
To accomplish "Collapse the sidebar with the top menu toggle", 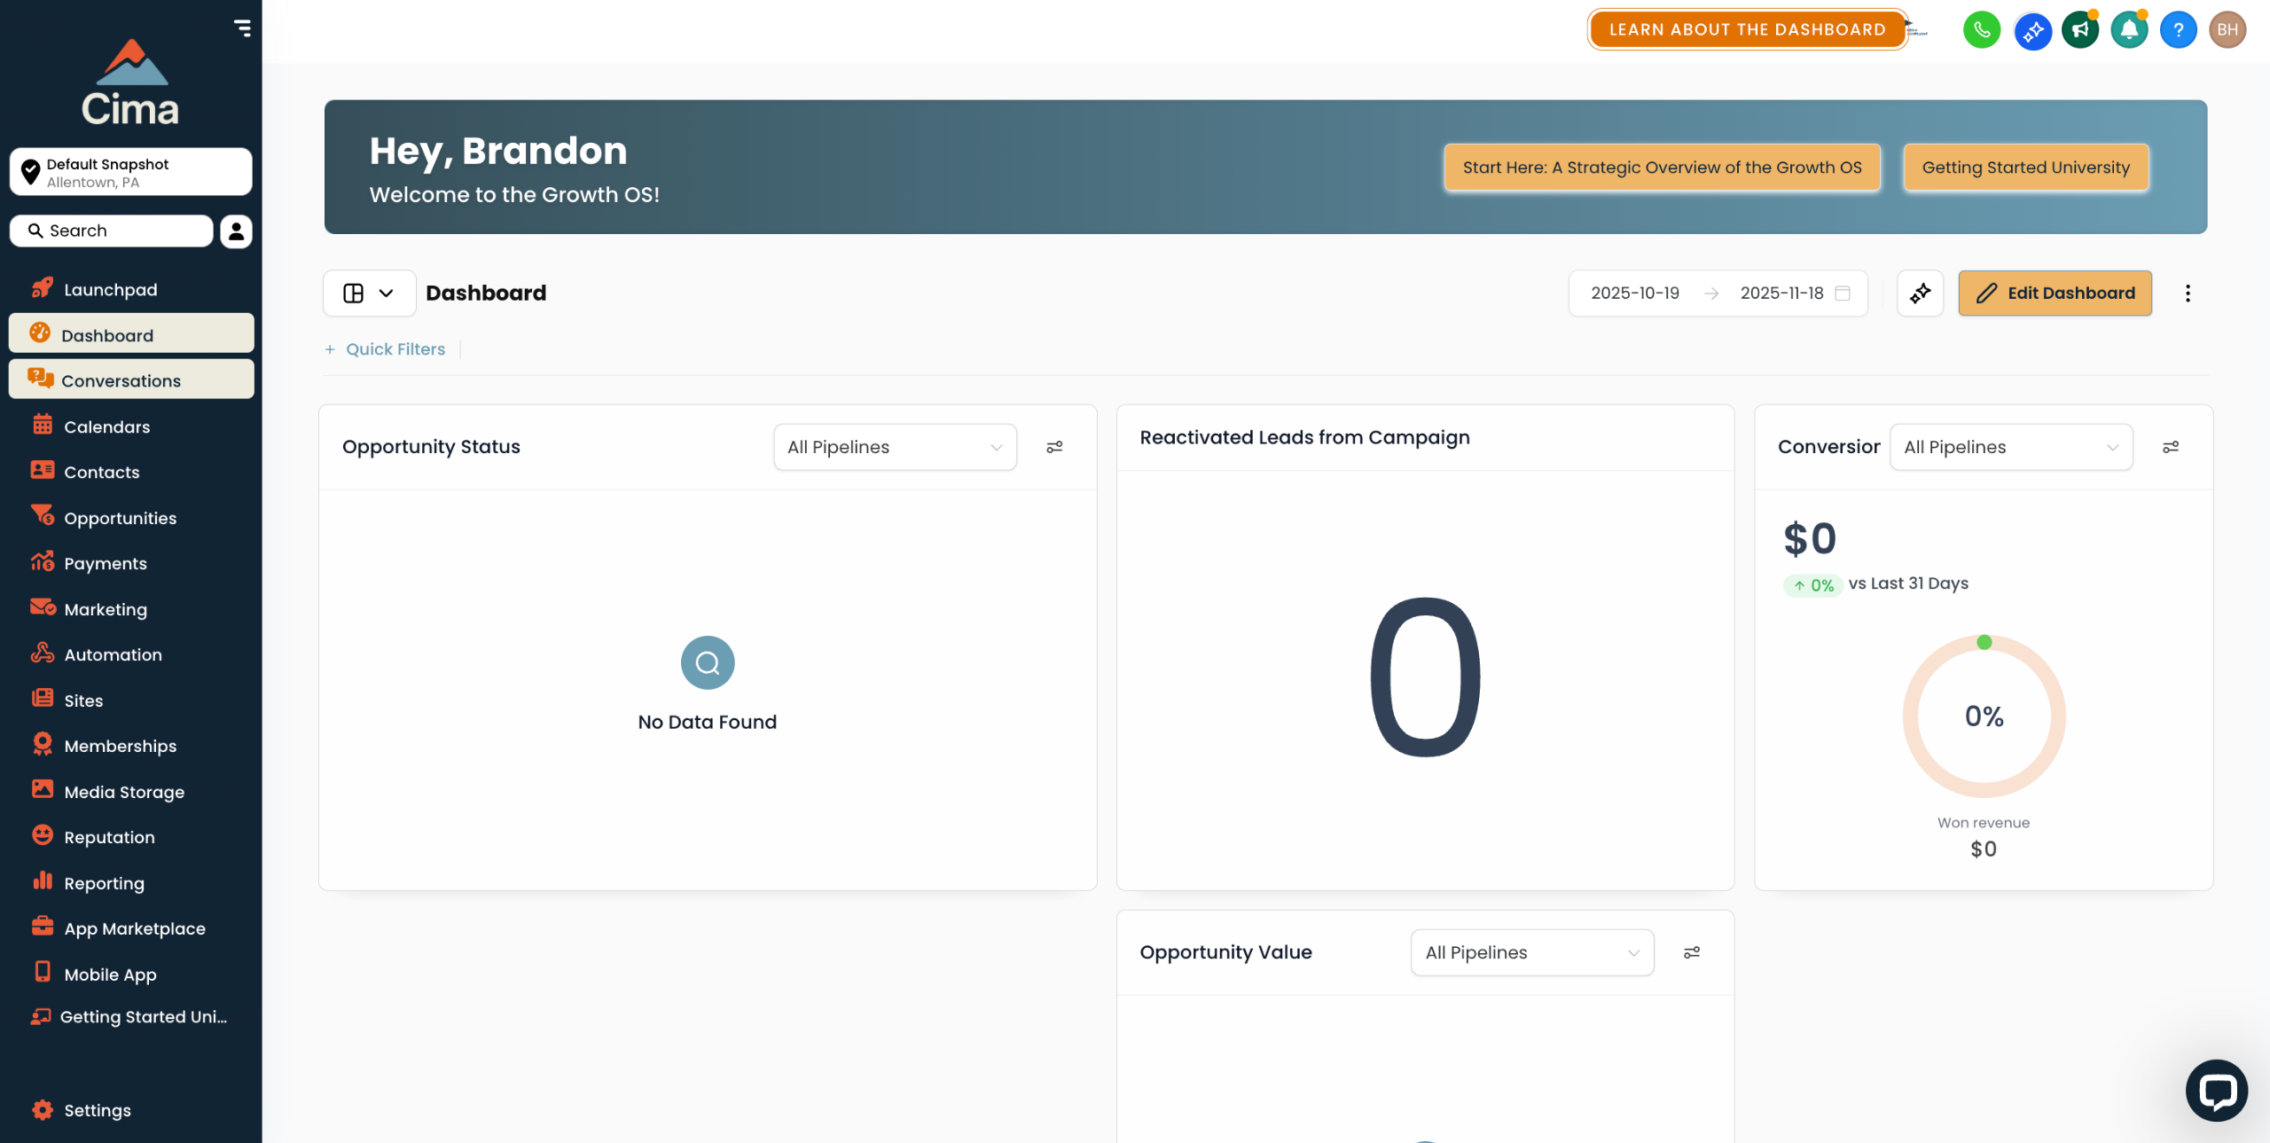I will pos(242,28).
